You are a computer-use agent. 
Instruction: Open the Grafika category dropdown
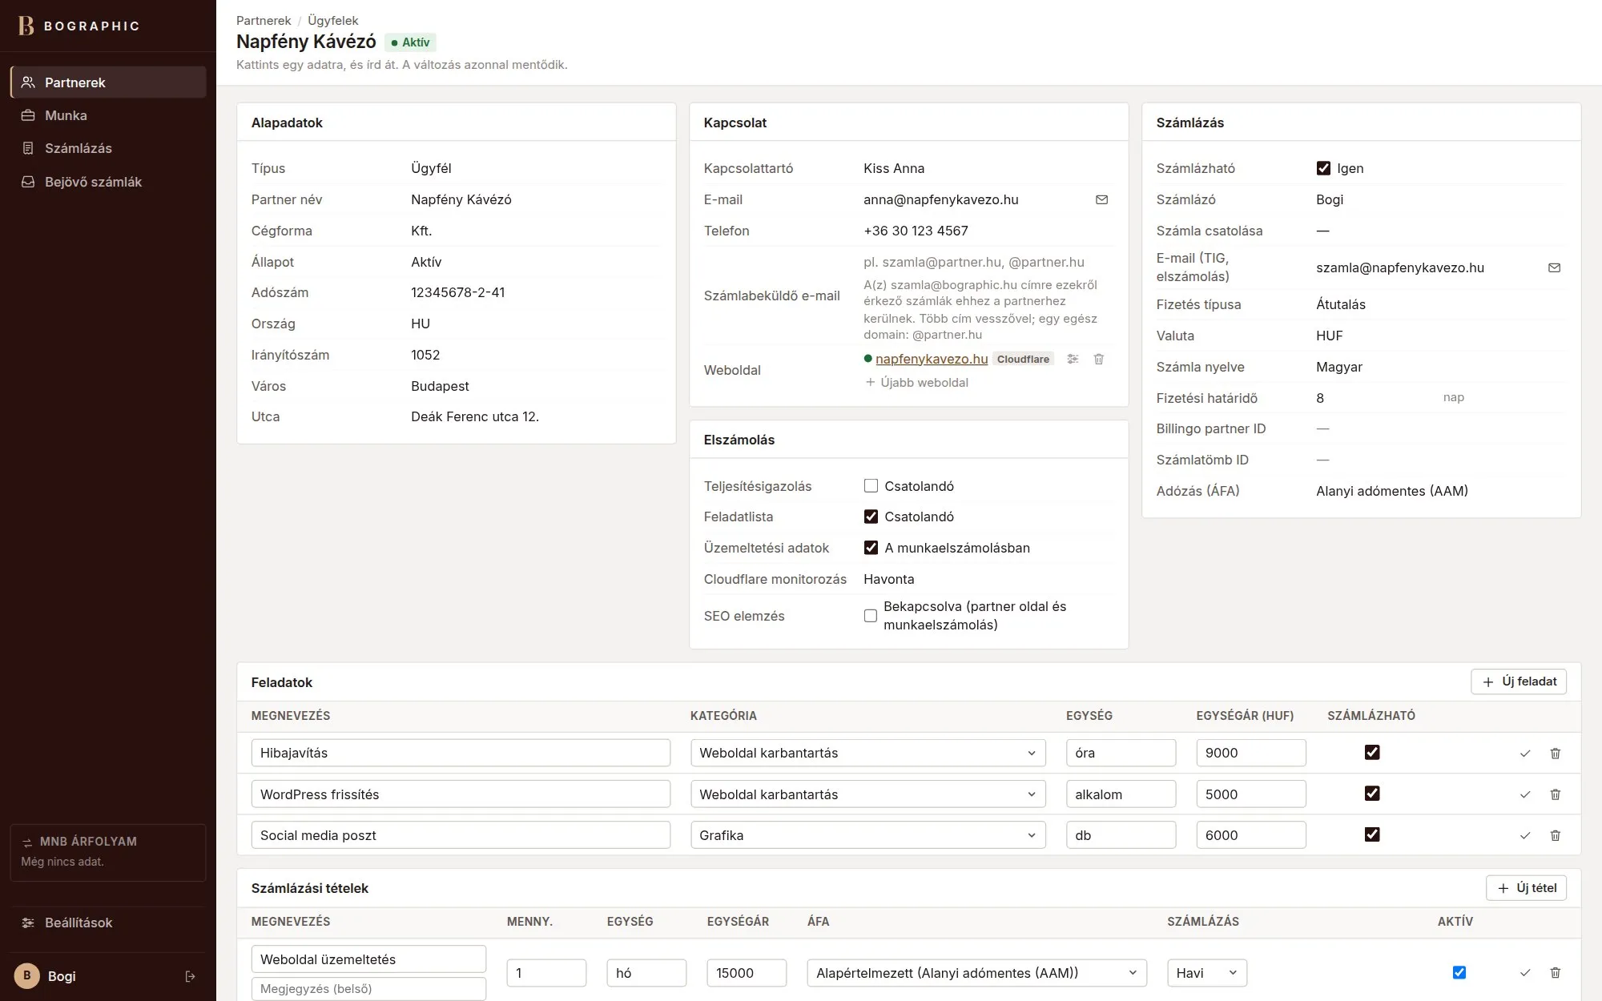click(868, 835)
